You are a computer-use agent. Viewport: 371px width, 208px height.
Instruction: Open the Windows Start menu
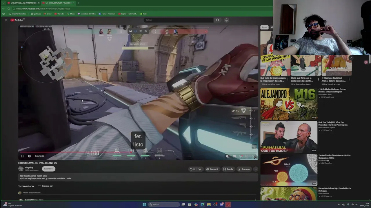144,205
